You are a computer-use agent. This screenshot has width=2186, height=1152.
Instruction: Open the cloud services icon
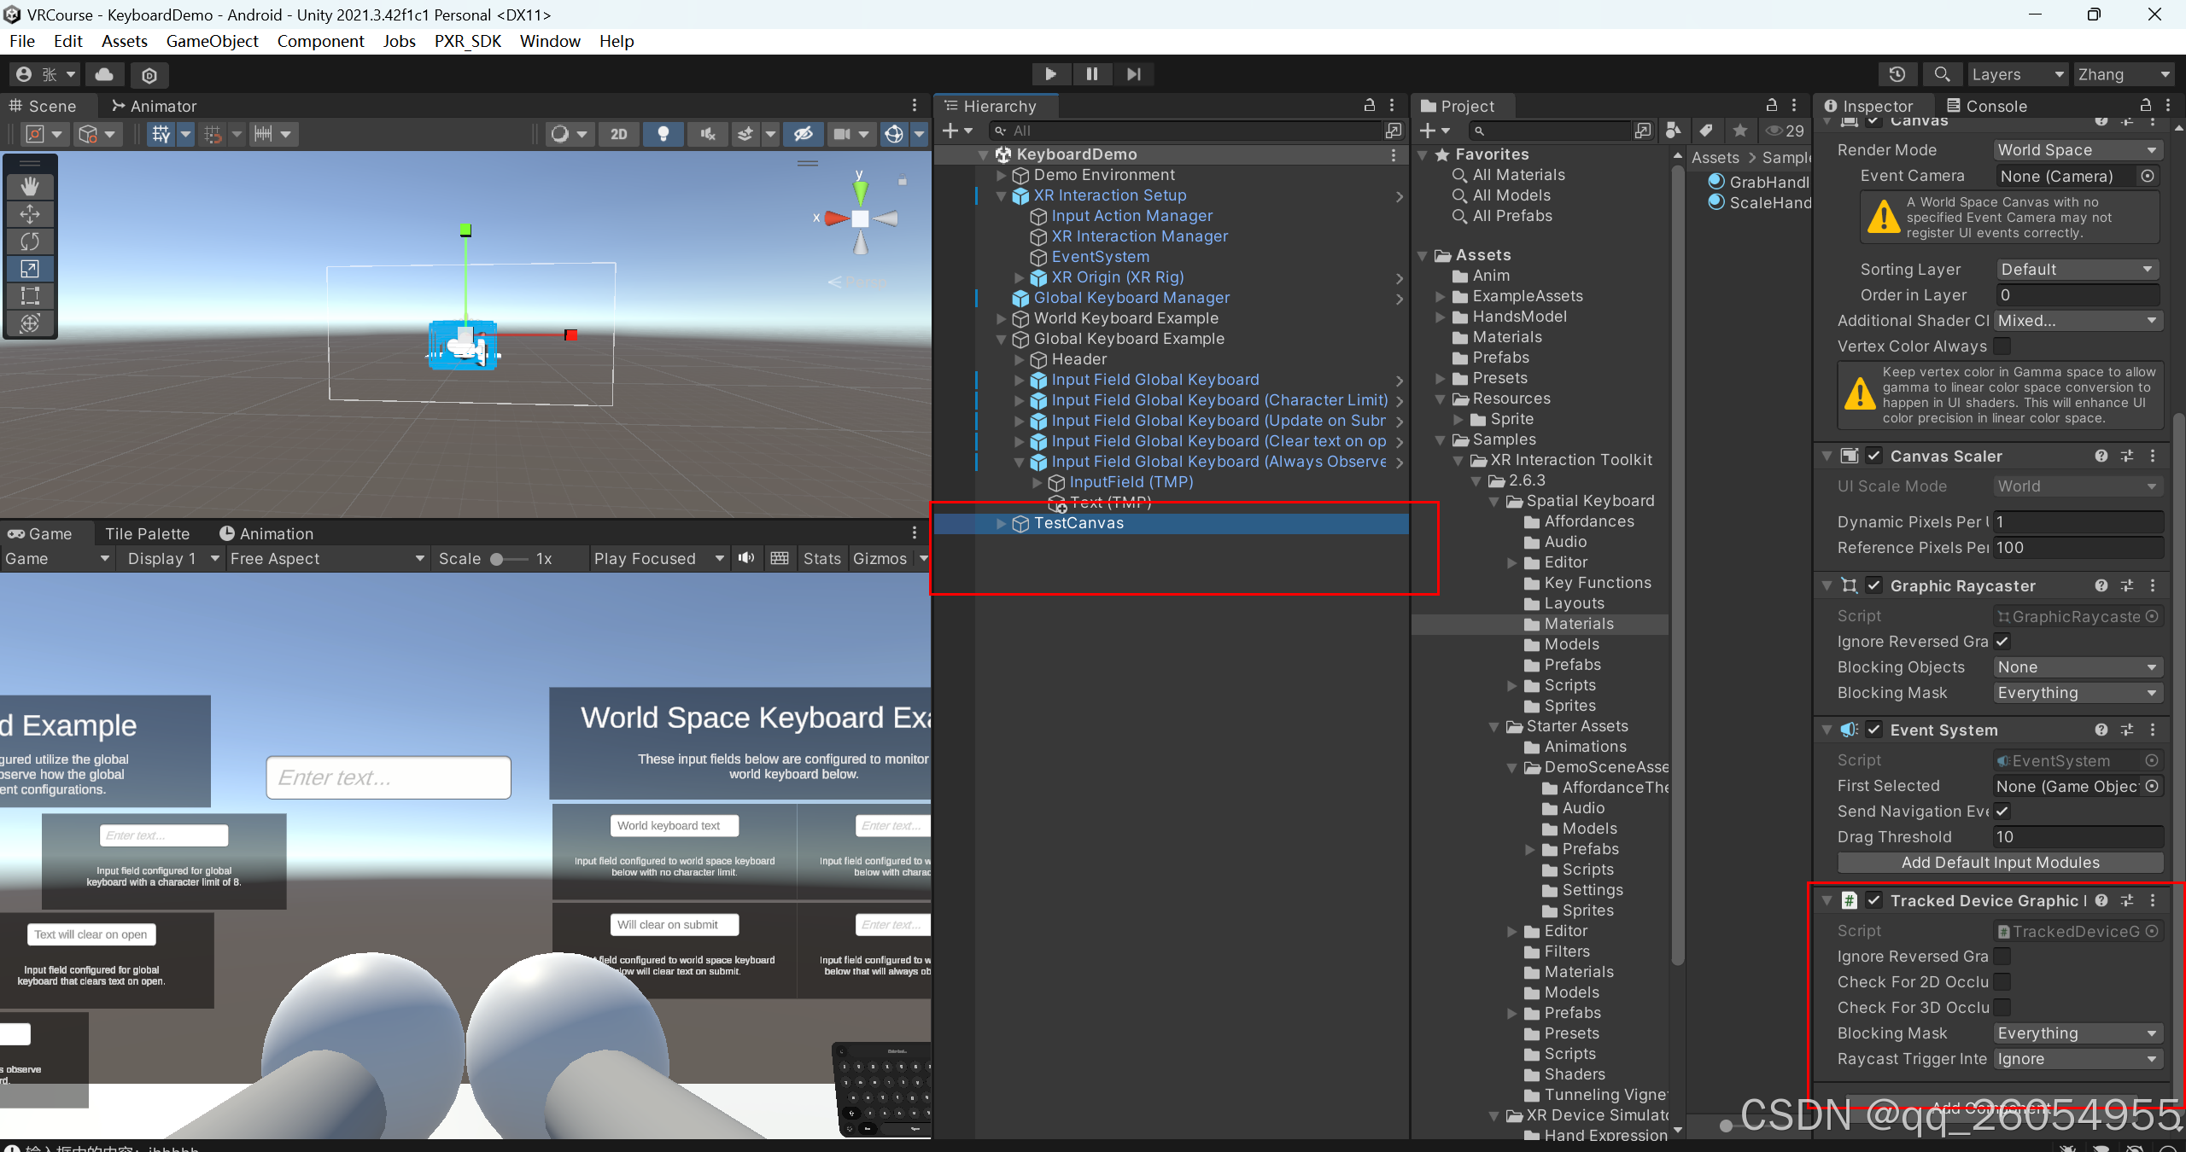104,74
